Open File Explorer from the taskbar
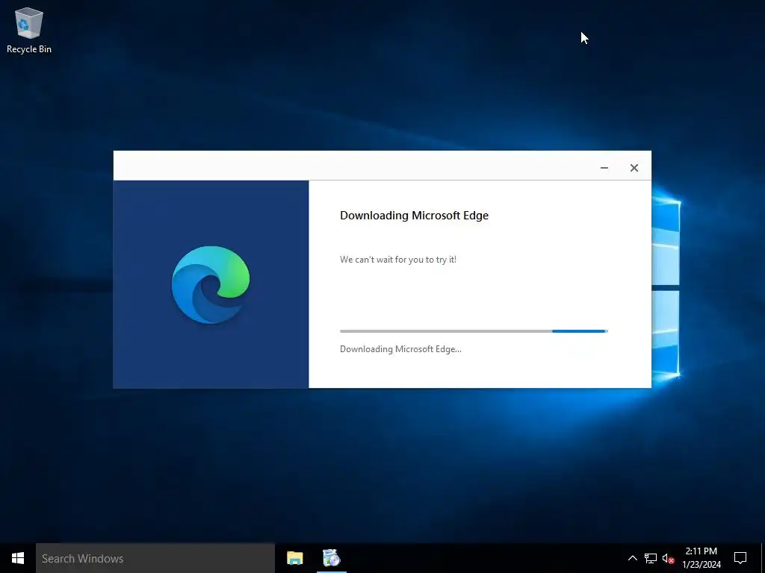Screen dimensions: 765x573 pyautogui.click(x=294, y=558)
